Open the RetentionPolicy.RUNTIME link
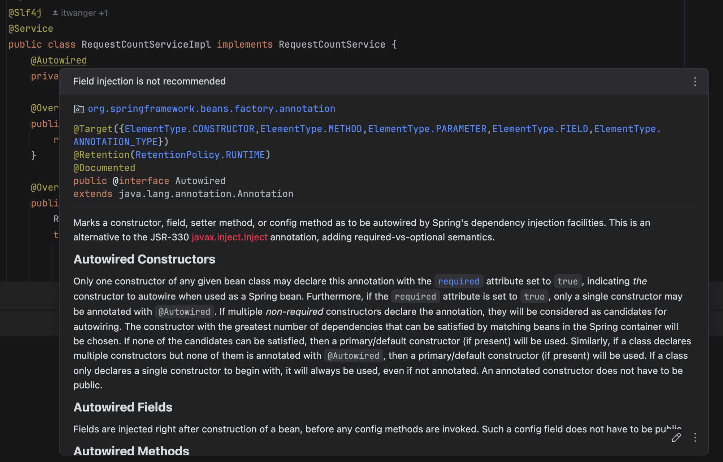This screenshot has height=462, width=723. pos(200,155)
